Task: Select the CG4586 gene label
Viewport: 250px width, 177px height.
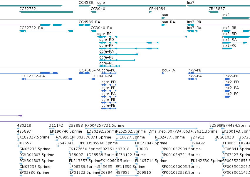Action: click(x=86, y=3)
